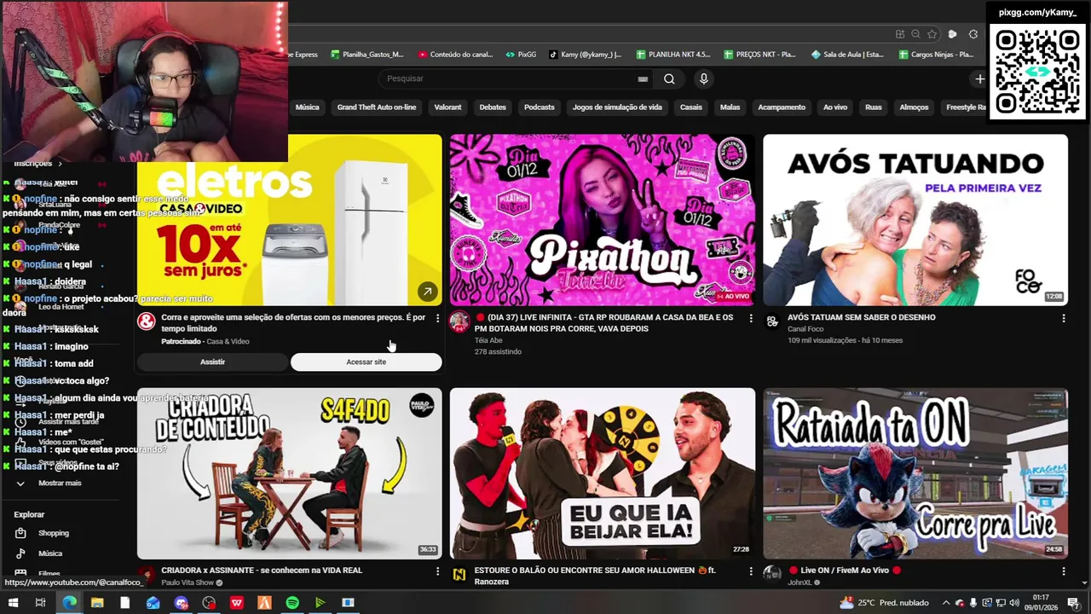Open options menu for Téia Abe live video

[x=750, y=318]
